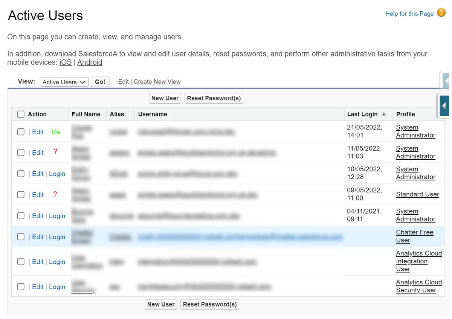Click Edit in the 11/05/2022 login row

pos(38,153)
